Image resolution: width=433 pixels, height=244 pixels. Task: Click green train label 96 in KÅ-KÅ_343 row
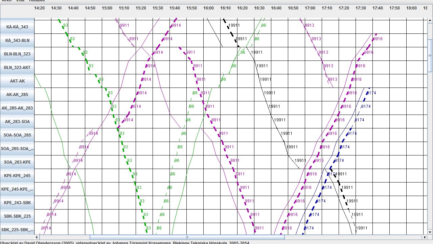264,25
